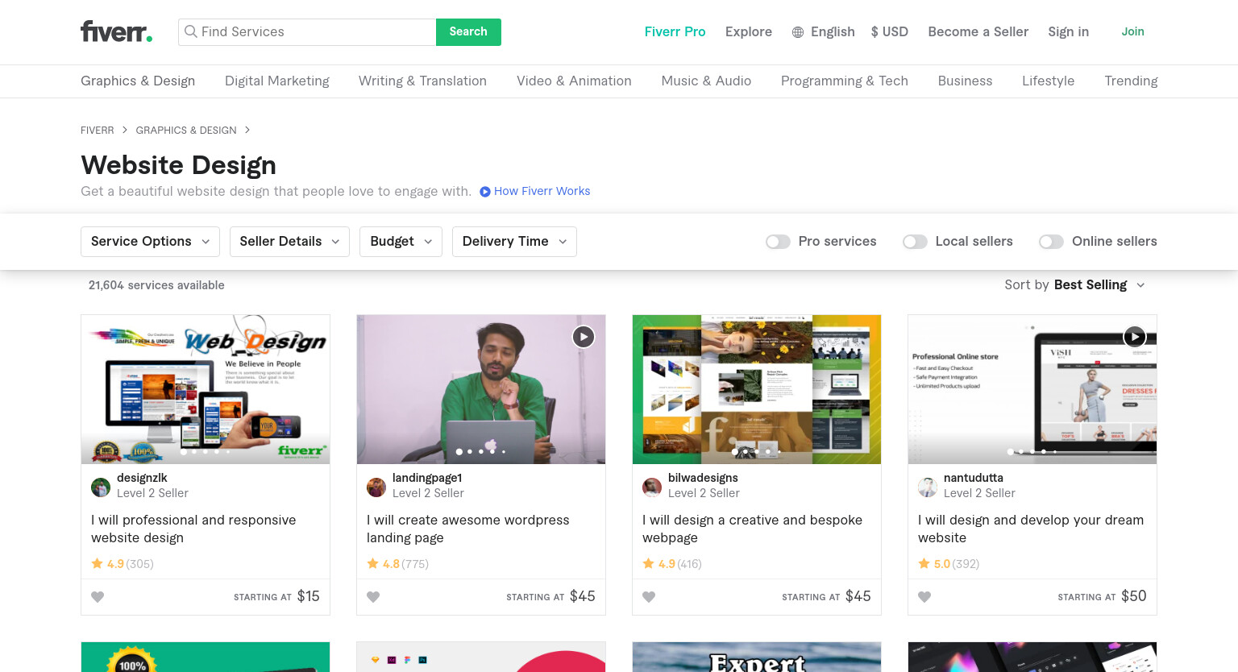Open the USD currency selector

[889, 31]
